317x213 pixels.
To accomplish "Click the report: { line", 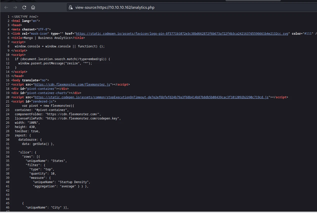I will [23, 135].
